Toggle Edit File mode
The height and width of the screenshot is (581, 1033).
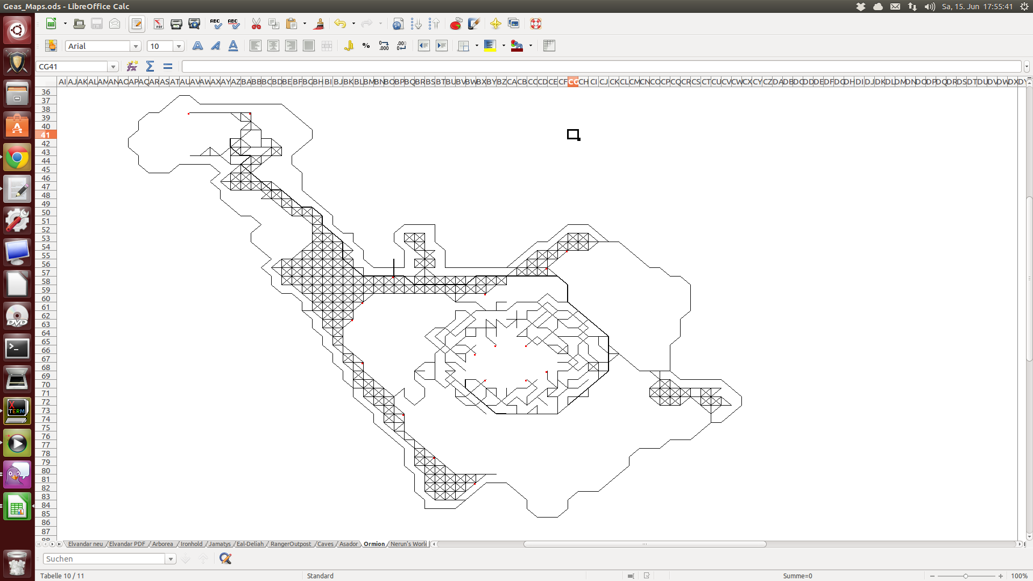pyautogui.click(x=137, y=24)
